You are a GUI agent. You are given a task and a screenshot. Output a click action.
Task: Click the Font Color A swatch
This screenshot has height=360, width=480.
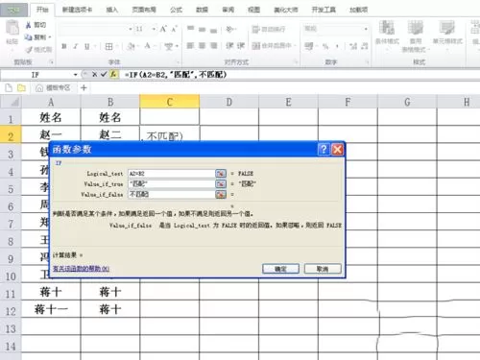(148, 46)
